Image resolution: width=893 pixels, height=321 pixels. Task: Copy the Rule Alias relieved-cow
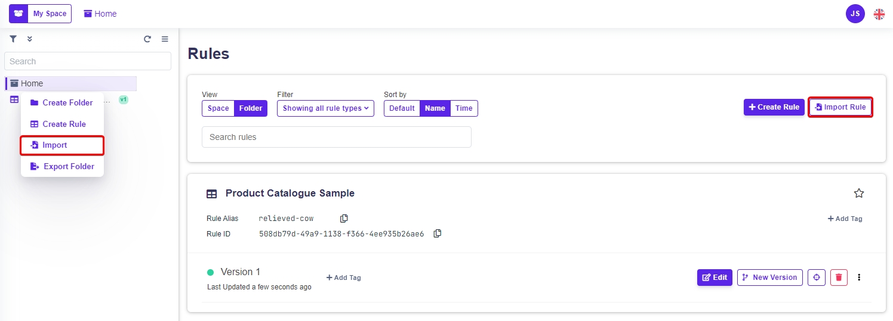pyautogui.click(x=344, y=219)
